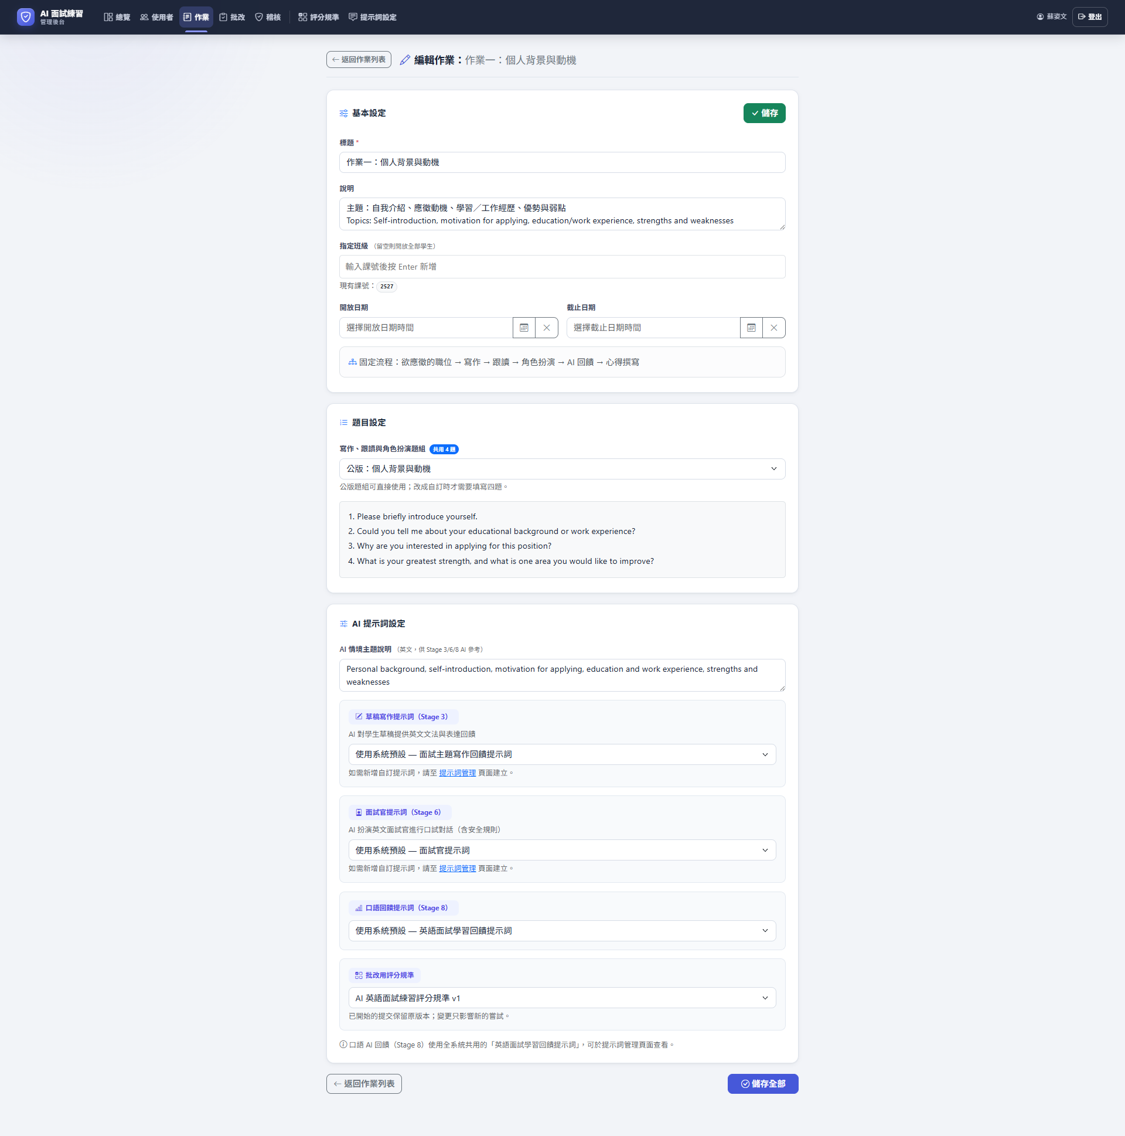
Task: Open the 稽核 audit page
Action: point(268,17)
